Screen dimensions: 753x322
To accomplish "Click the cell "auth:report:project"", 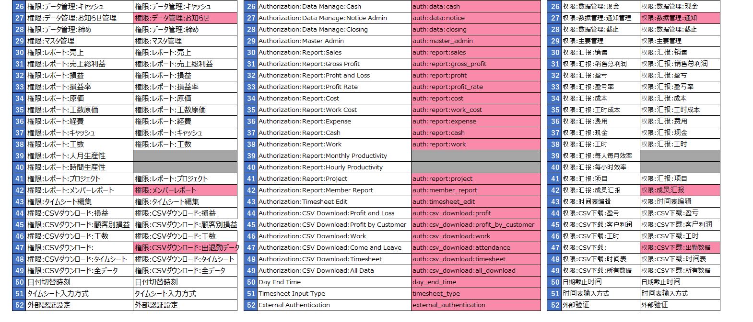I will pyautogui.click(x=476, y=179).
